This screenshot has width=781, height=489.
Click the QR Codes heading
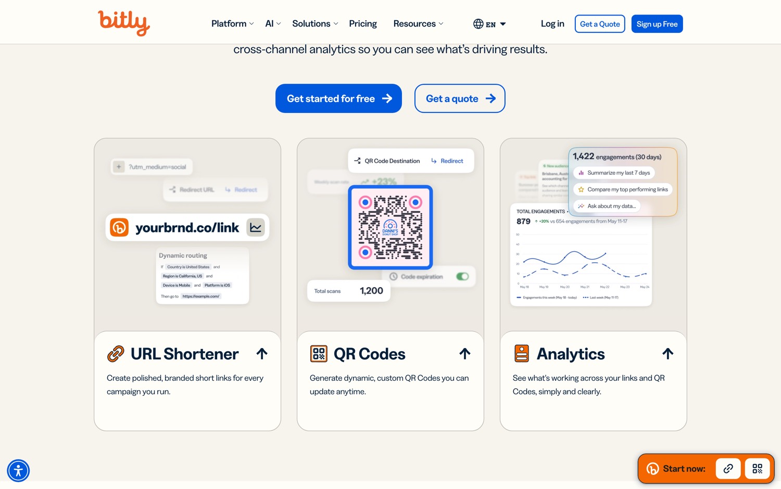(370, 354)
